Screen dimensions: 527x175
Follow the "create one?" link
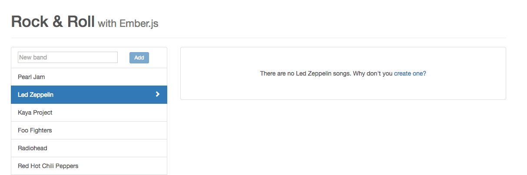pos(410,73)
